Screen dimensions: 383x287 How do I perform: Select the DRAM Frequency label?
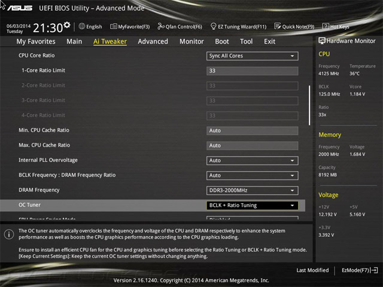[x=39, y=190]
